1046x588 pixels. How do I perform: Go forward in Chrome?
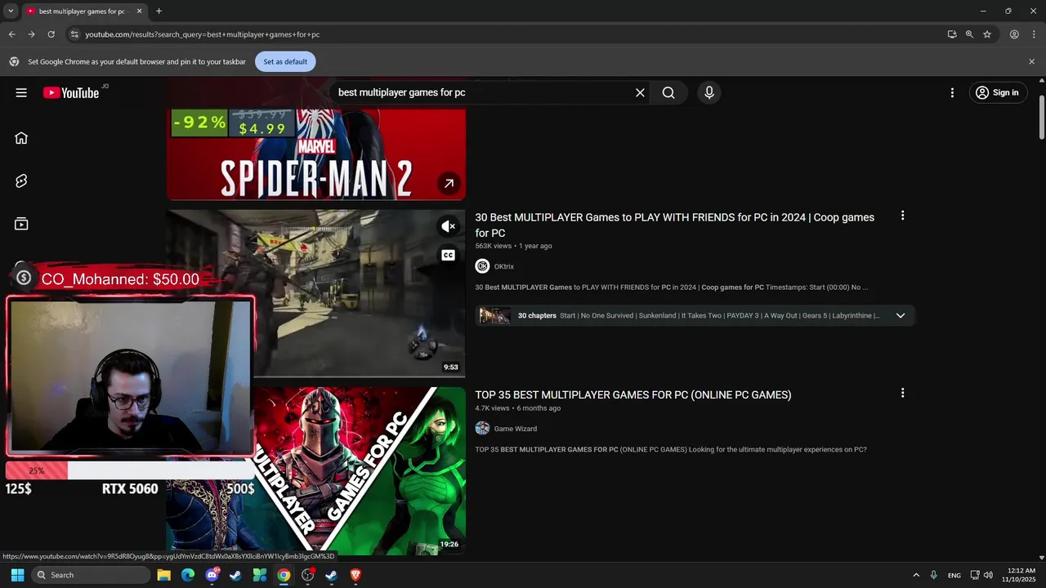(x=31, y=34)
